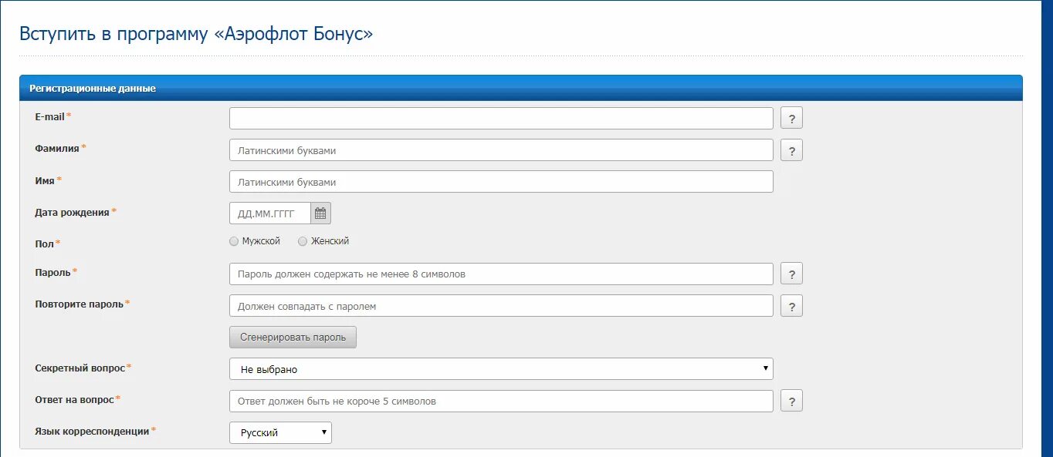Click the E-mail field label
1053x457 pixels.
pyautogui.click(x=49, y=116)
